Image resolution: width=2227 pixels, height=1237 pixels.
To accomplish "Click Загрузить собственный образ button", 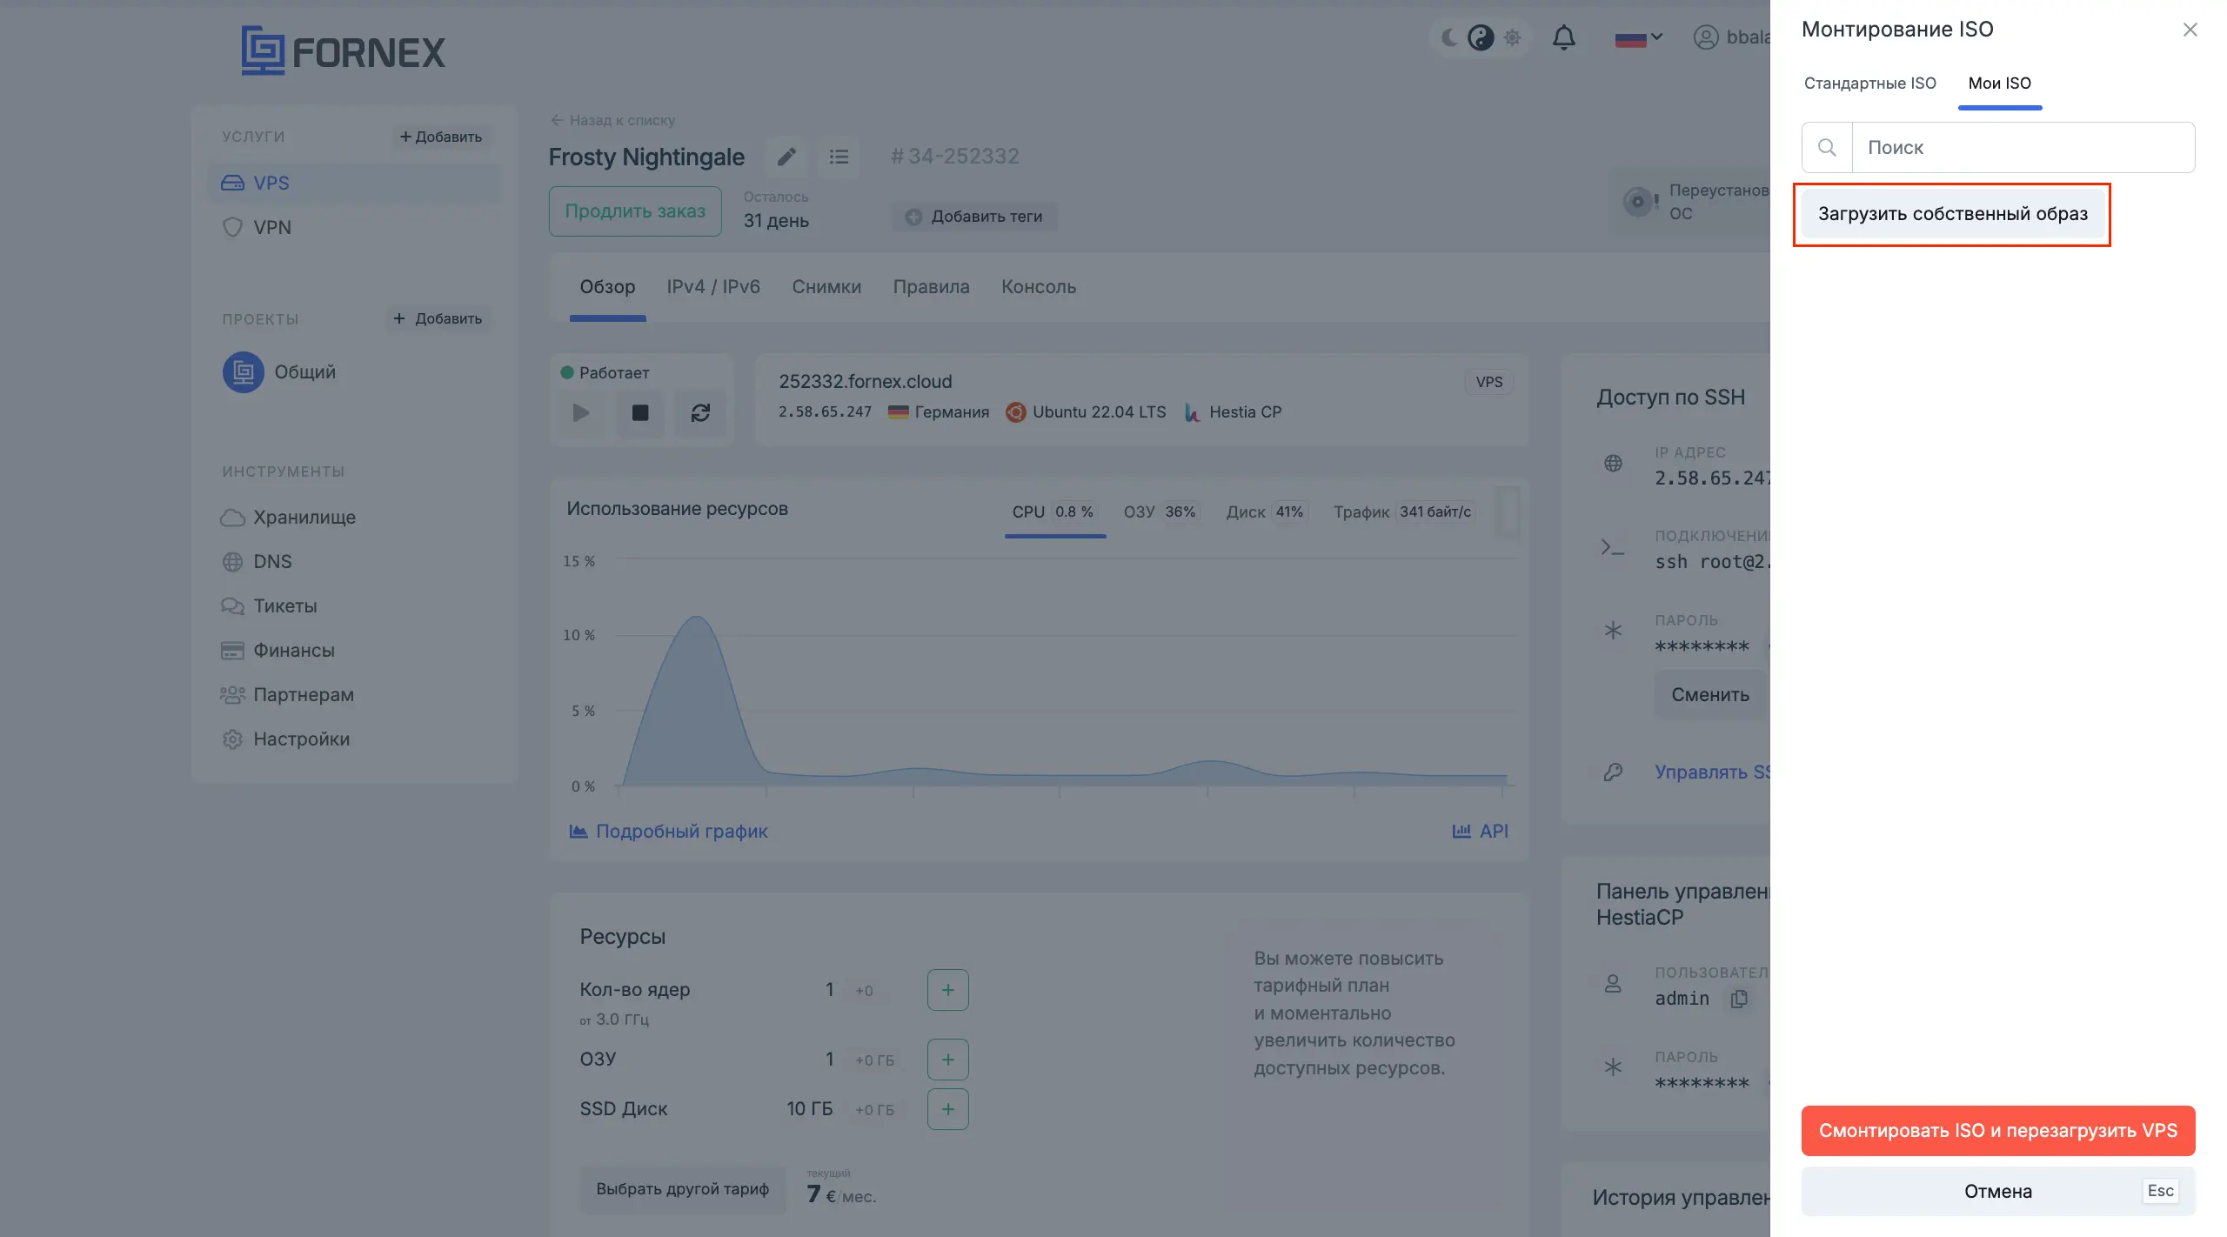I will pyautogui.click(x=1952, y=214).
